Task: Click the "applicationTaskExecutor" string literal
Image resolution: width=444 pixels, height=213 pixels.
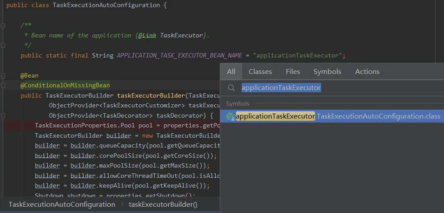Action: (297, 55)
